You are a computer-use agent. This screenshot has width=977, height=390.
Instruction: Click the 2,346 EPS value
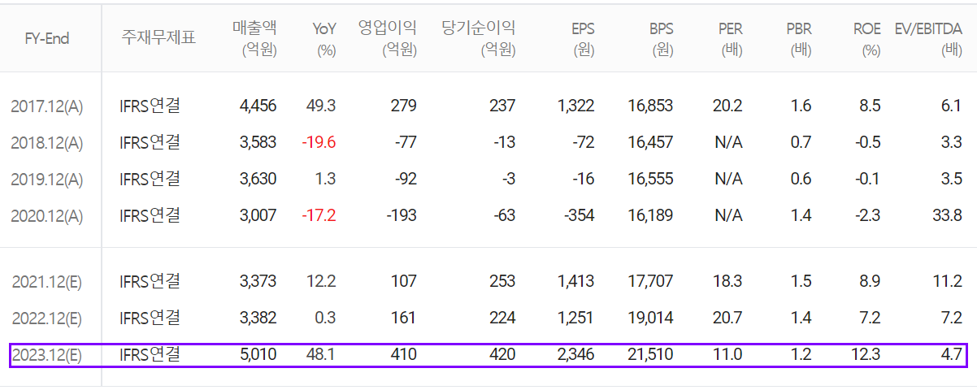576,354
